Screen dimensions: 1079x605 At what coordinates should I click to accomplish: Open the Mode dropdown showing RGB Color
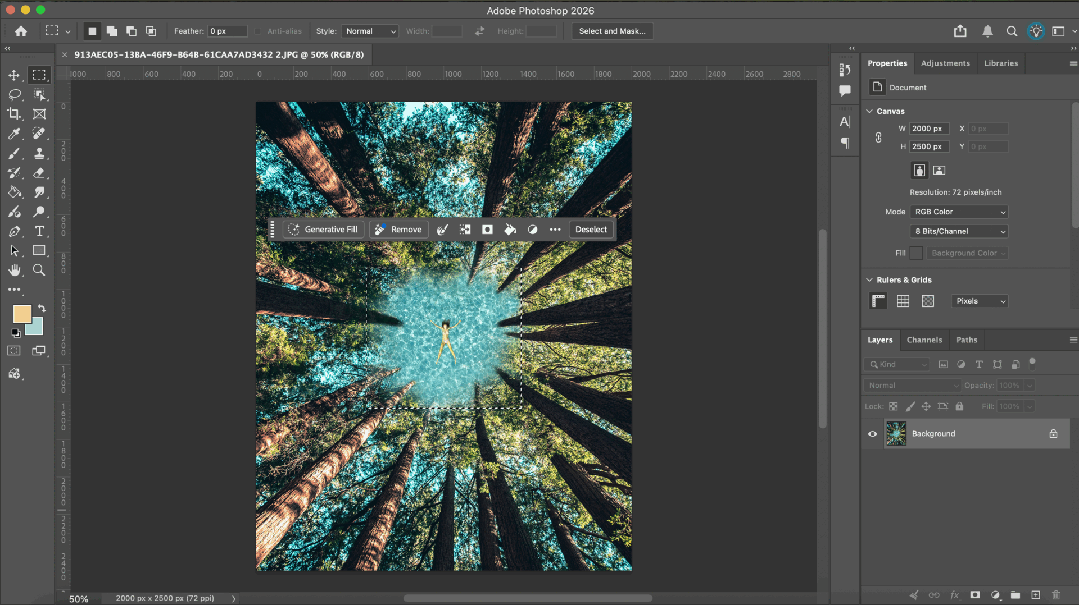tap(959, 212)
